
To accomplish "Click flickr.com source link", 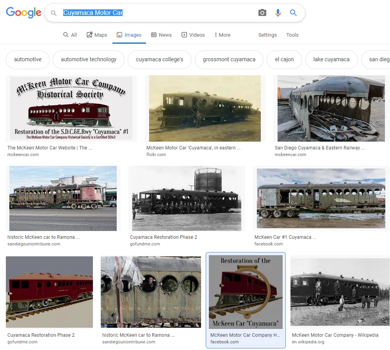I will (156, 155).
